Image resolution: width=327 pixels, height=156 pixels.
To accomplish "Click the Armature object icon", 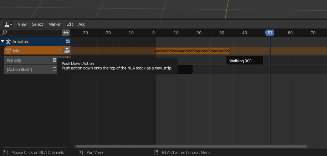I will coord(8,42).
